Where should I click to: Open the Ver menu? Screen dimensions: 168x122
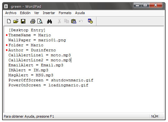[x=37, y=13]
